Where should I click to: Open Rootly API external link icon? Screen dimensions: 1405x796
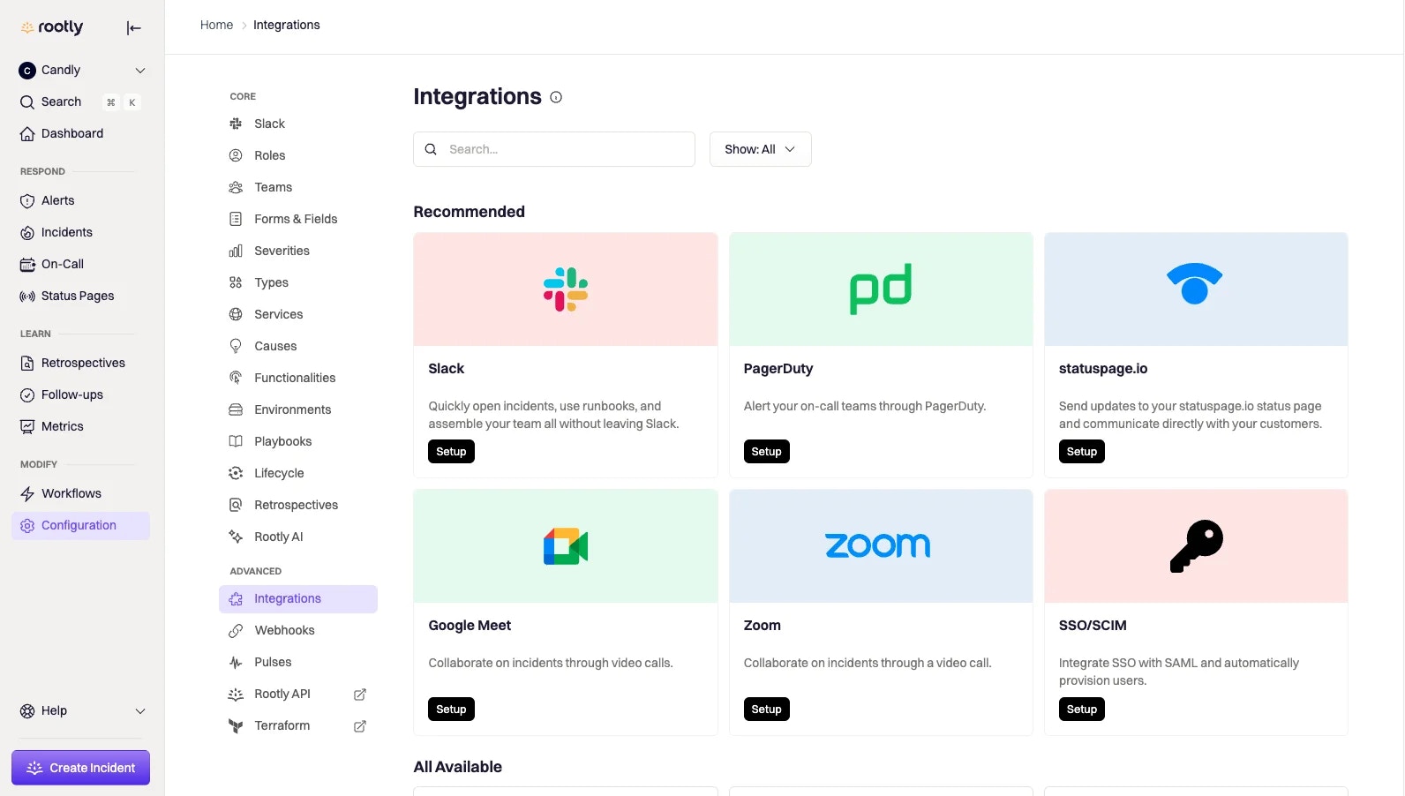(360, 695)
